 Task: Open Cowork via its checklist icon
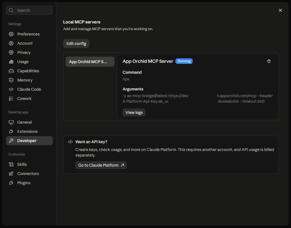point(11,99)
